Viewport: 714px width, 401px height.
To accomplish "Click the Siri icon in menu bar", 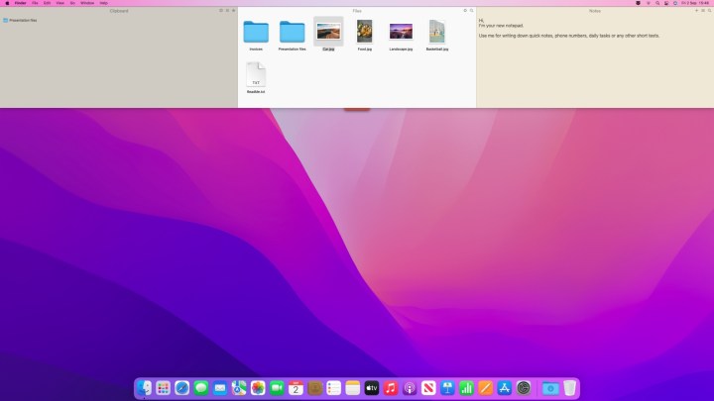I will (675, 3).
